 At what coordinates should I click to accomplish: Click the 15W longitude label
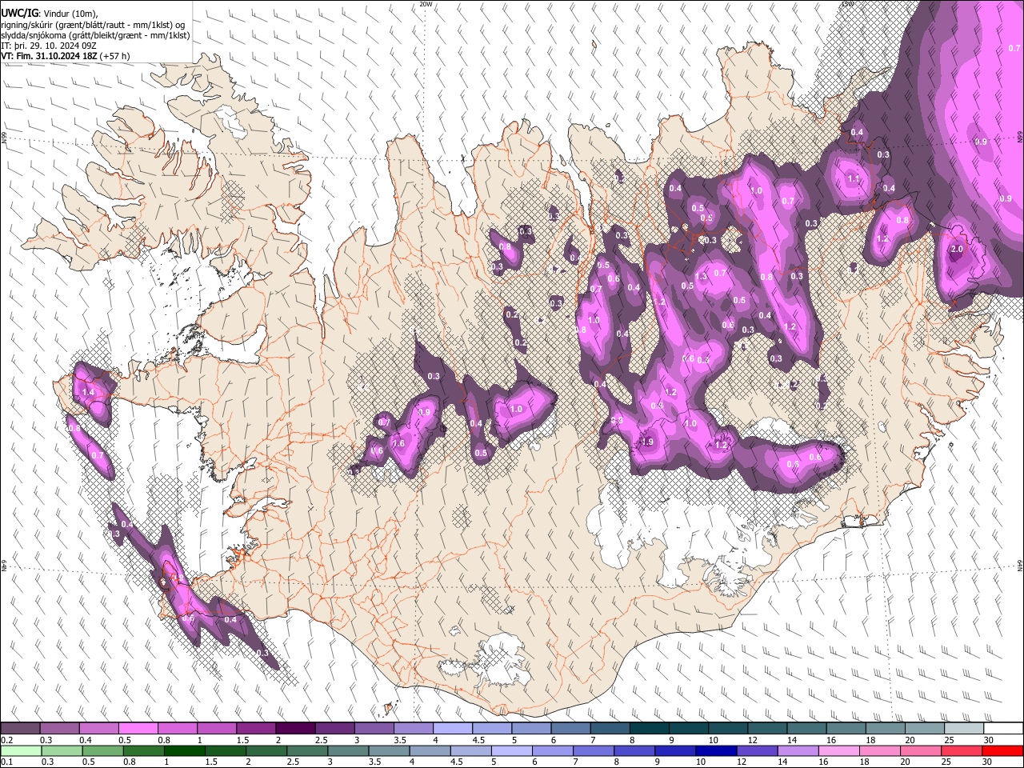847,4
